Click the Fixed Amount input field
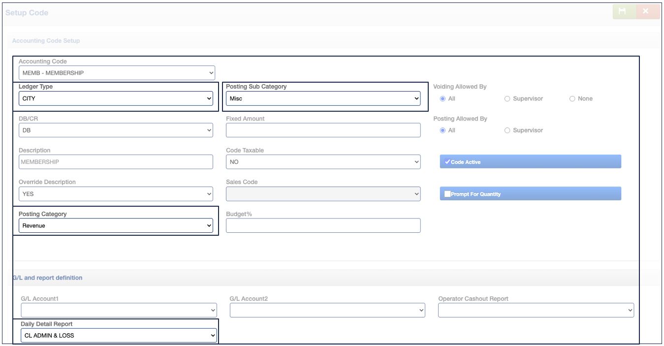Image resolution: width=664 pixels, height=346 pixels. pos(323,130)
